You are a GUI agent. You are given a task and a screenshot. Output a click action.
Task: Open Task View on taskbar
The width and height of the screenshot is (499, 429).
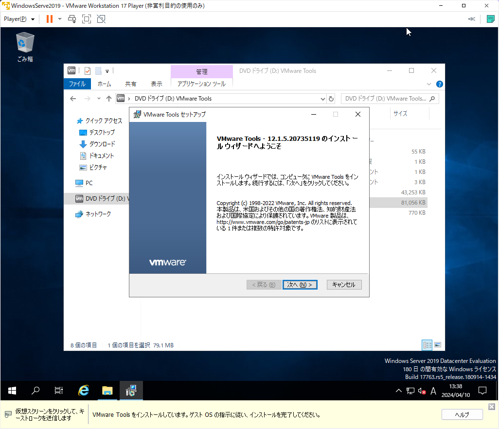coord(59,391)
